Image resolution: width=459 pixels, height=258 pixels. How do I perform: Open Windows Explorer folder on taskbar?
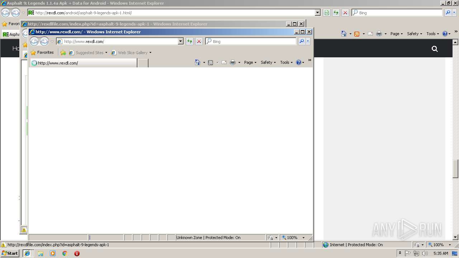[x=41, y=253]
